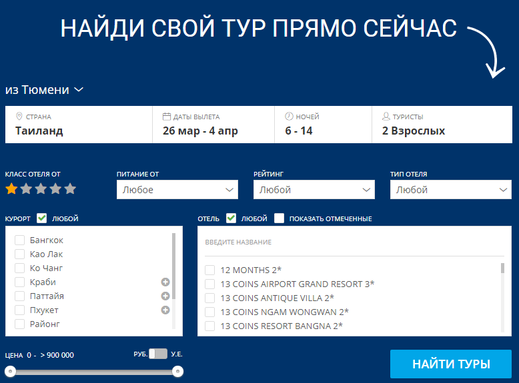Enable Показать отмеченные checkbox
Image resolution: width=519 pixels, height=383 pixels.
pyautogui.click(x=279, y=218)
